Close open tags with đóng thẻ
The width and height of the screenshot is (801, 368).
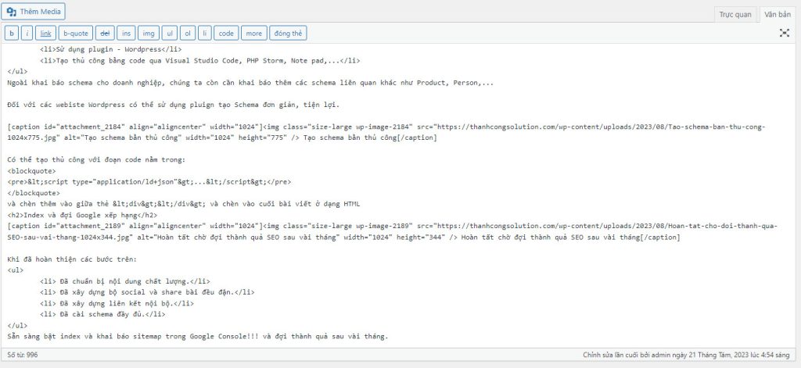coord(288,33)
